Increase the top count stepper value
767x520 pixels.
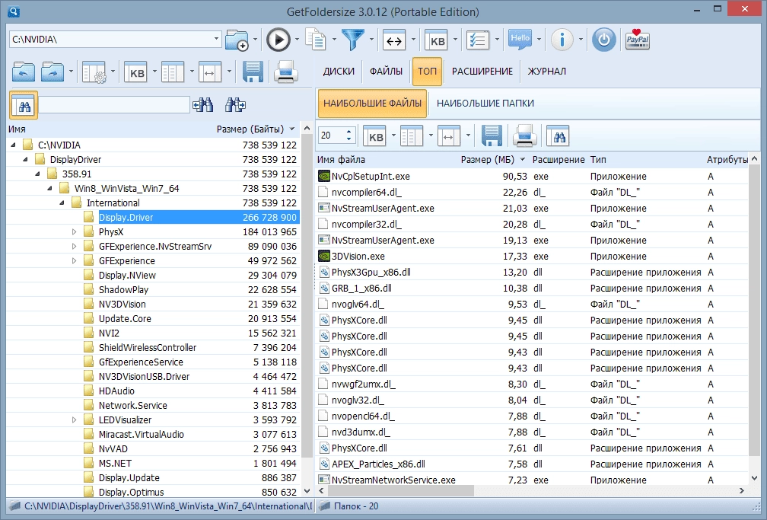point(348,131)
